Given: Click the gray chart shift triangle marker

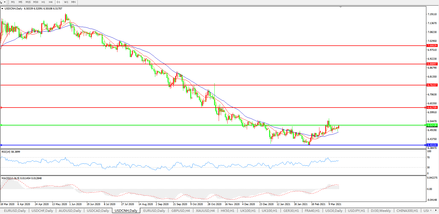Looking at the screenshot, I should 341,7.
